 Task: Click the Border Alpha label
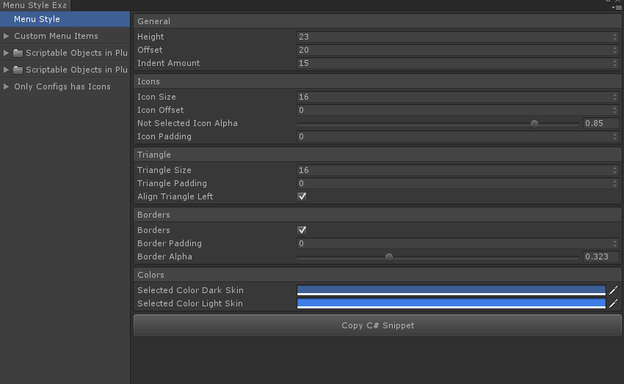click(164, 256)
